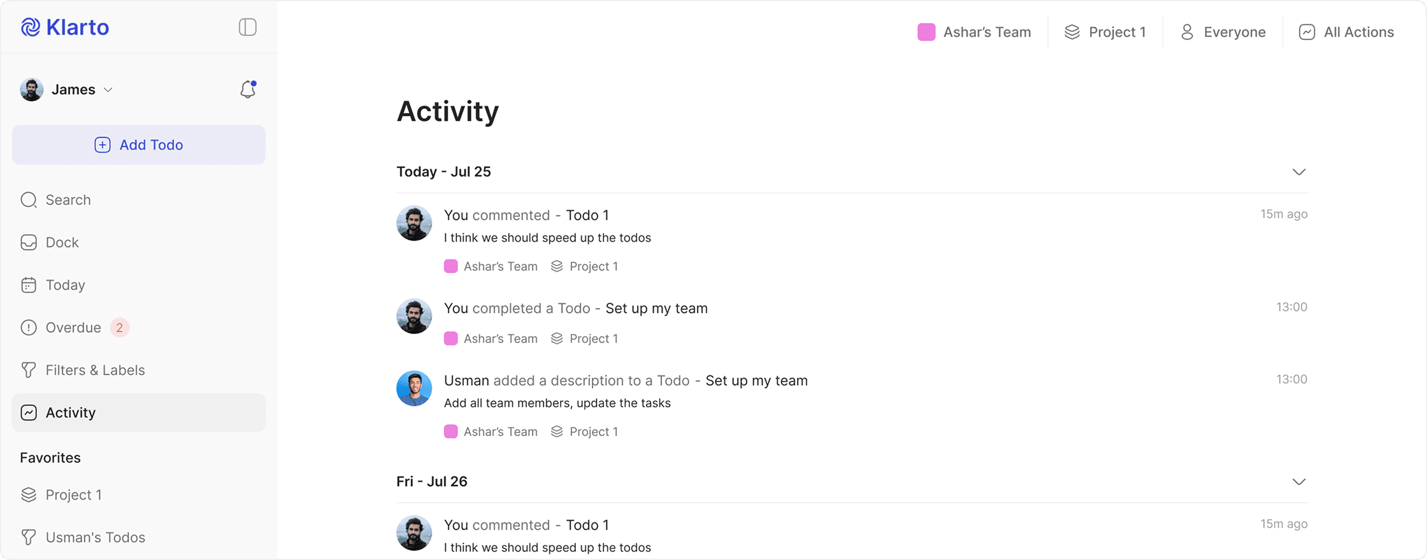Click the Add Todo button
This screenshot has height=560, width=1427.
tap(138, 144)
